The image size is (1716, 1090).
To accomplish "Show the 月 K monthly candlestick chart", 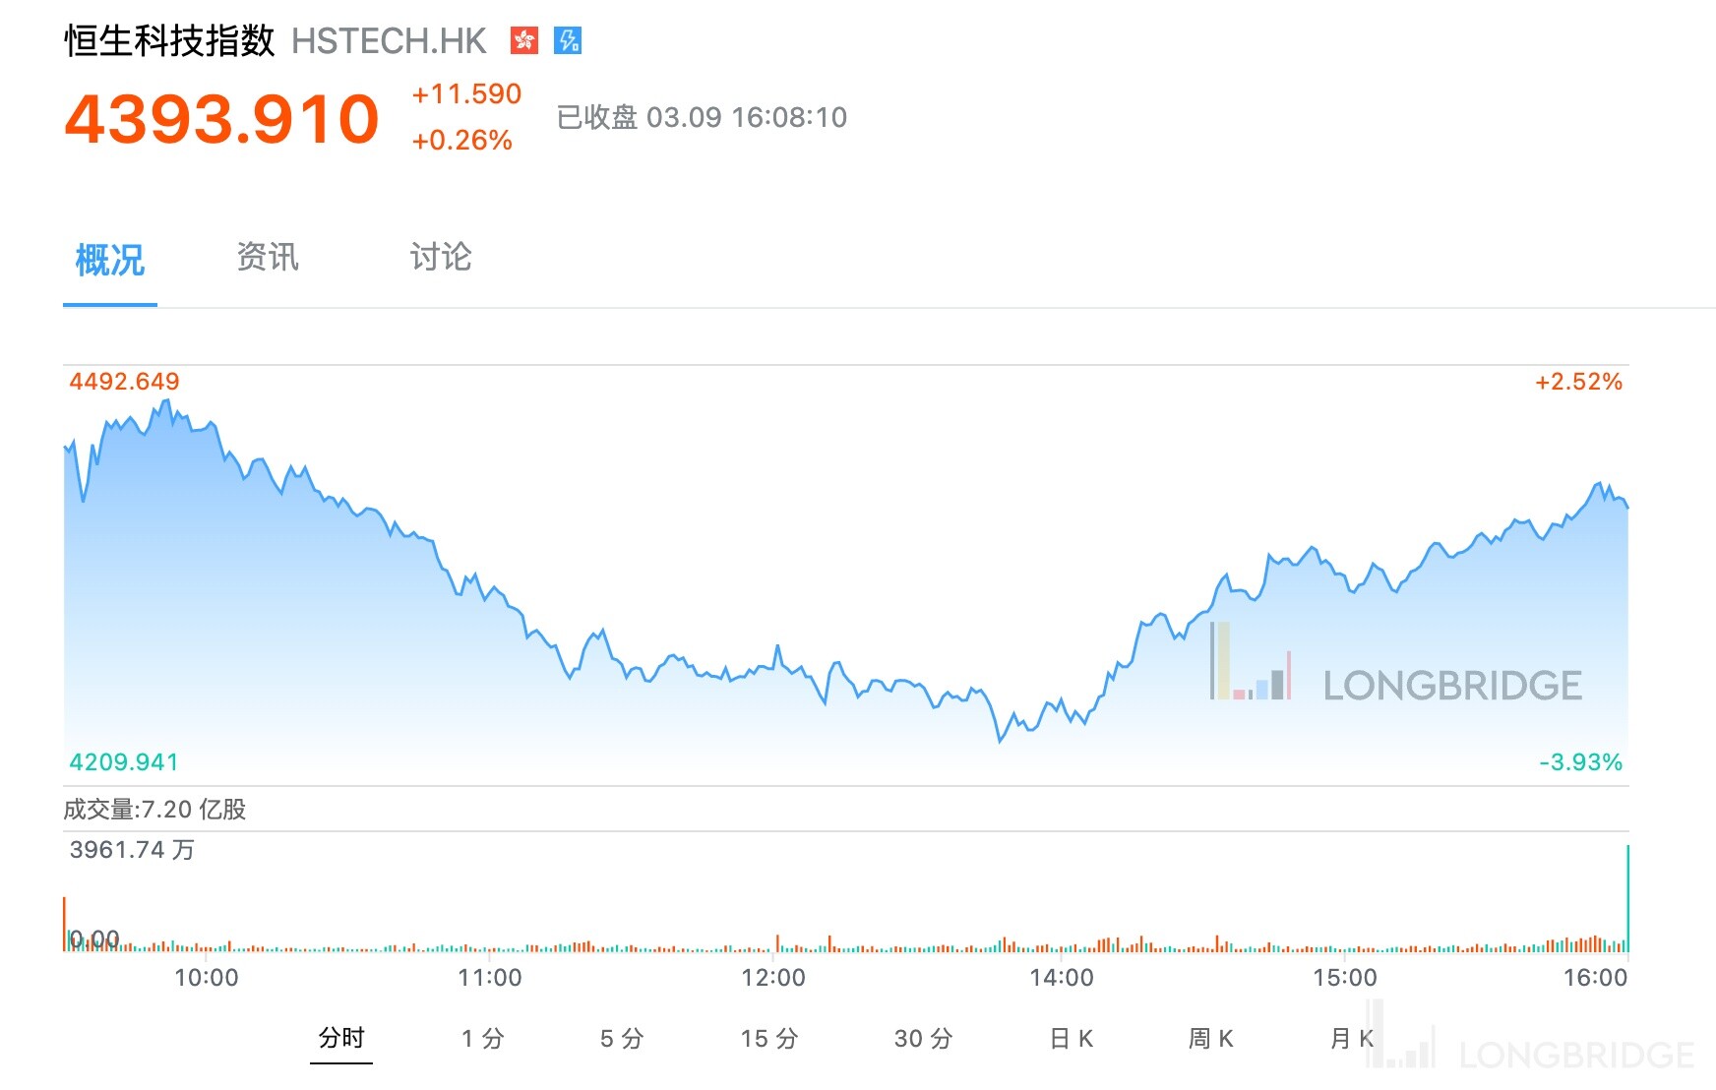I will click(x=1351, y=1039).
